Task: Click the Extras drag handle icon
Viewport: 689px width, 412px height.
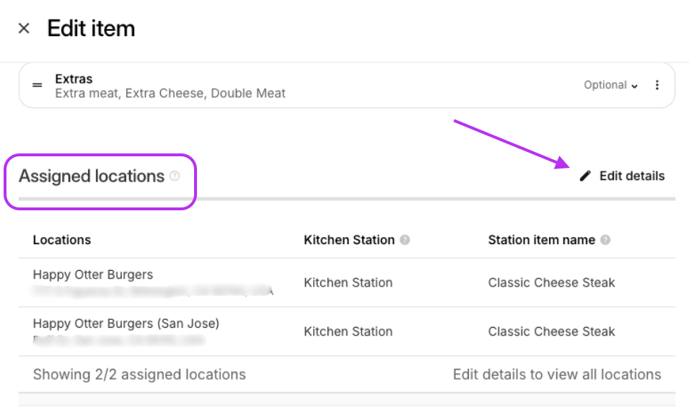Action: [x=38, y=85]
